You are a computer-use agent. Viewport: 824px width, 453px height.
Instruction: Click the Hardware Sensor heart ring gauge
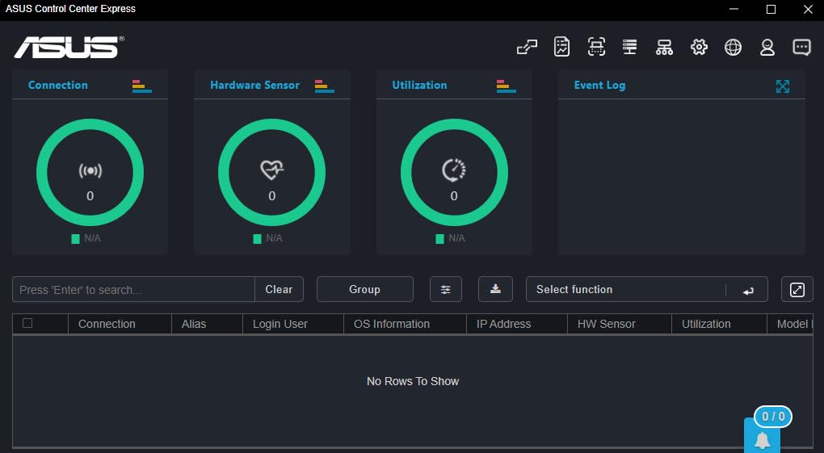[x=271, y=172]
